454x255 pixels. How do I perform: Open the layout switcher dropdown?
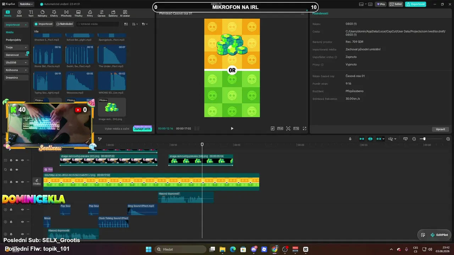coord(366,4)
